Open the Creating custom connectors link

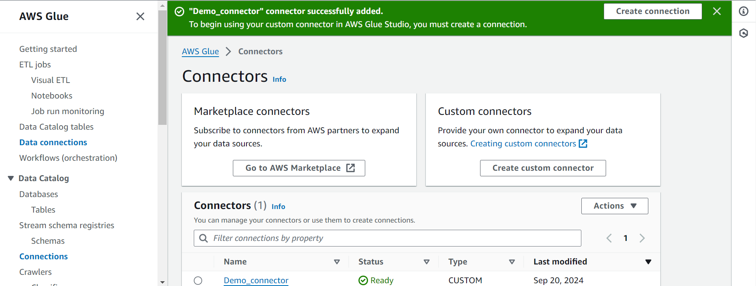[x=523, y=144]
